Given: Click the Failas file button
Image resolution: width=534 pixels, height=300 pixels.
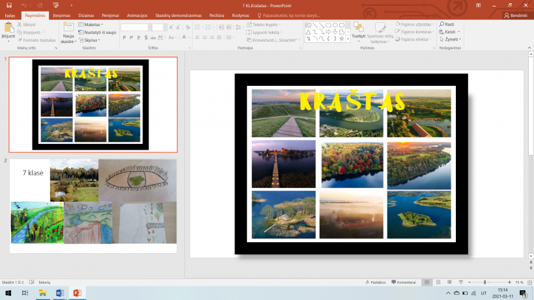Looking at the screenshot, I should point(10,14).
